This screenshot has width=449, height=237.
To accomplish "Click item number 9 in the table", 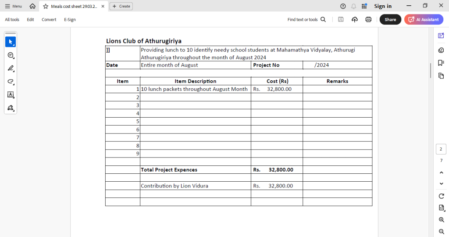I will coord(138,154).
